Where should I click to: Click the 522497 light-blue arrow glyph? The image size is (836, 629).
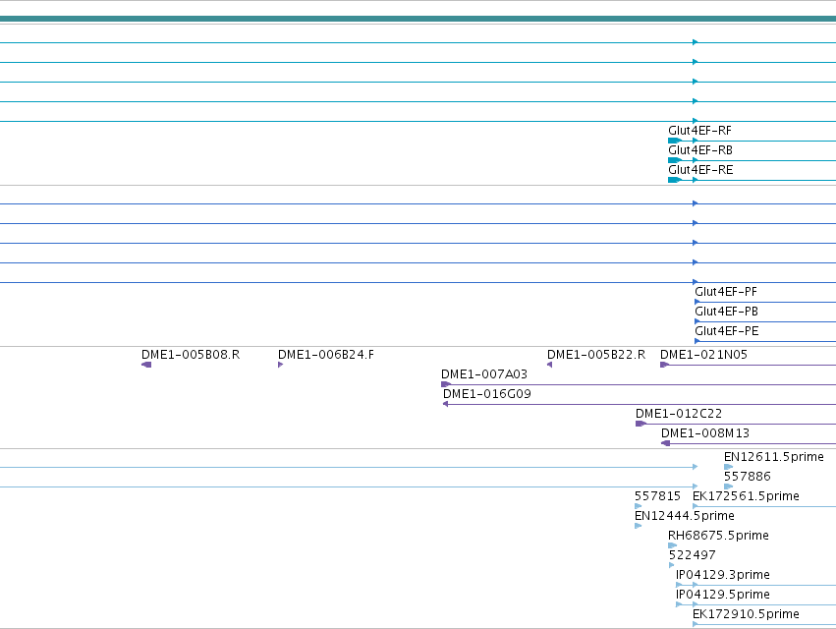tap(672, 566)
